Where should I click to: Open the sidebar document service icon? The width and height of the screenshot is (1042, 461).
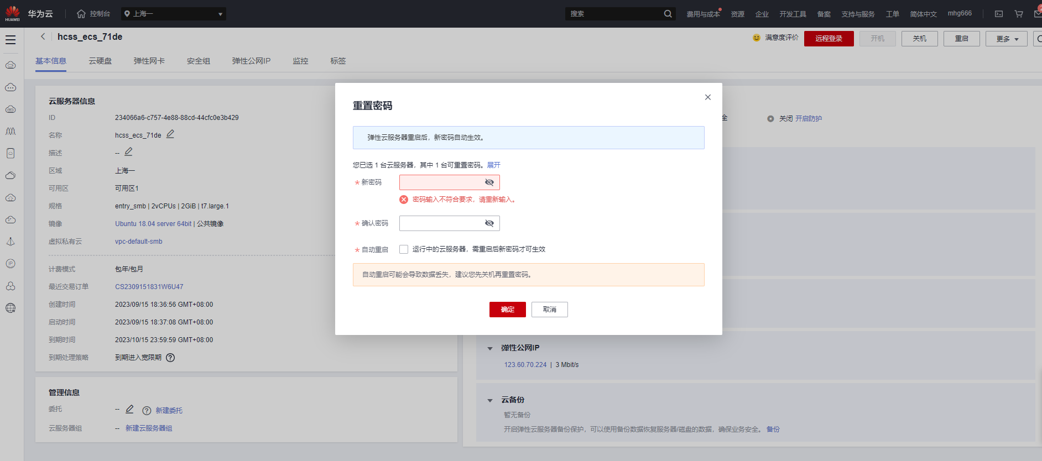11,153
